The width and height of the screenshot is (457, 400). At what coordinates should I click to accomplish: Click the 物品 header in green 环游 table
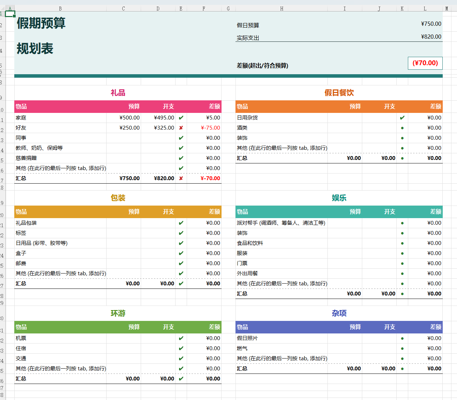pos(21,327)
